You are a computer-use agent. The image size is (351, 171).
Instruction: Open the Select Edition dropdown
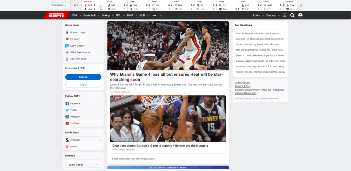pos(83,165)
